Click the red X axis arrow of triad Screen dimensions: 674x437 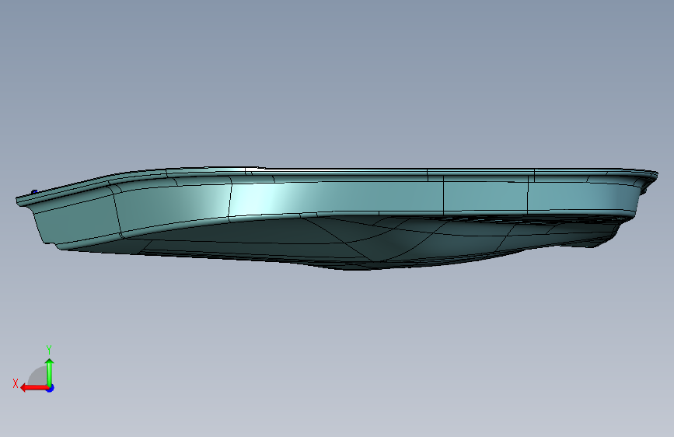coord(33,388)
